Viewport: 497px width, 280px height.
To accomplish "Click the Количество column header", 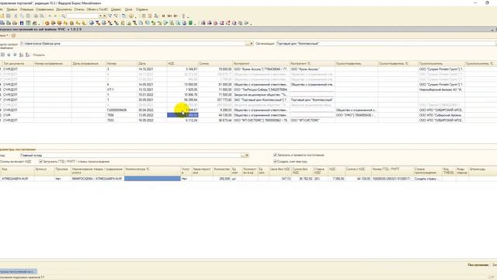I will [x=221, y=171].
